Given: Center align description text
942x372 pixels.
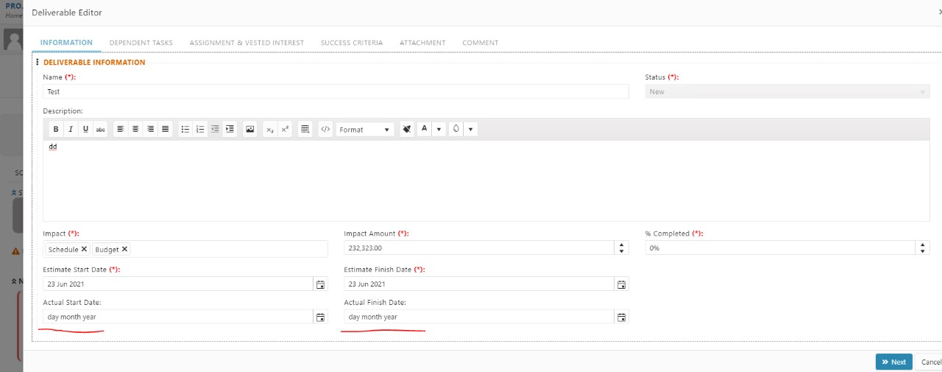Looking at the screenshot, I should point(135,129).
